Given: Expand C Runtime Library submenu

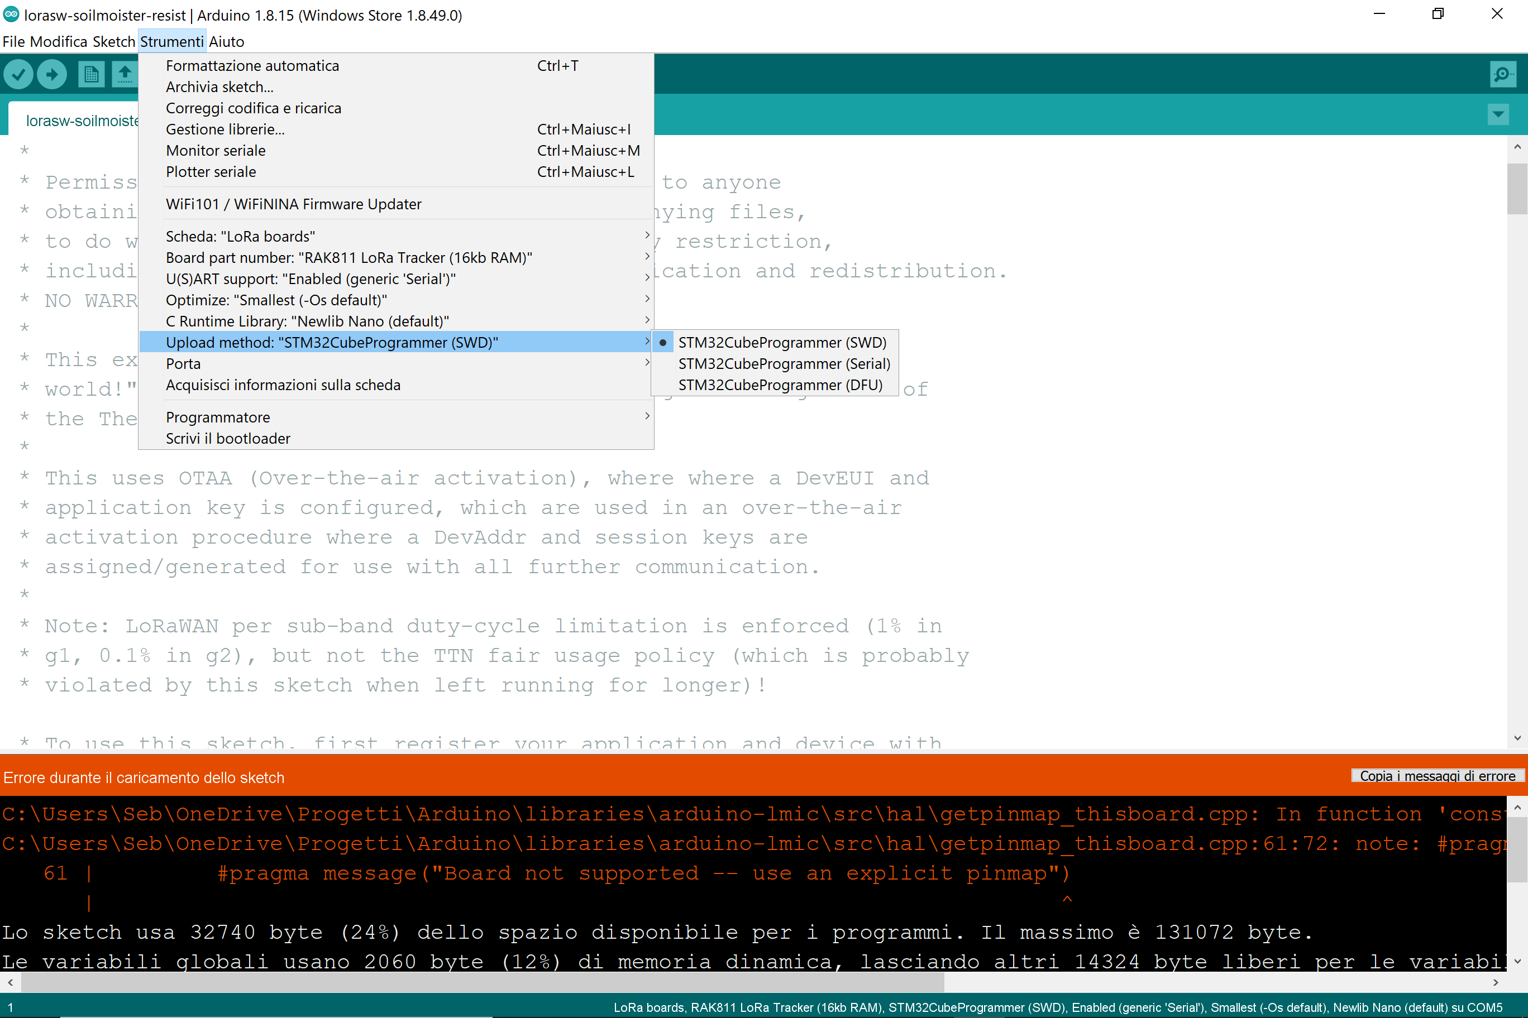Looking at the screenshot, I should [397, 321].
